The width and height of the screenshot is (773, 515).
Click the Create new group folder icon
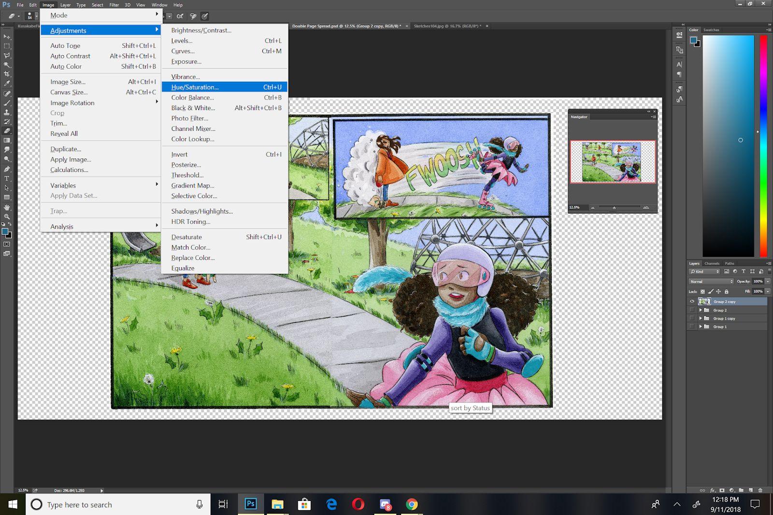coord(741,490)
